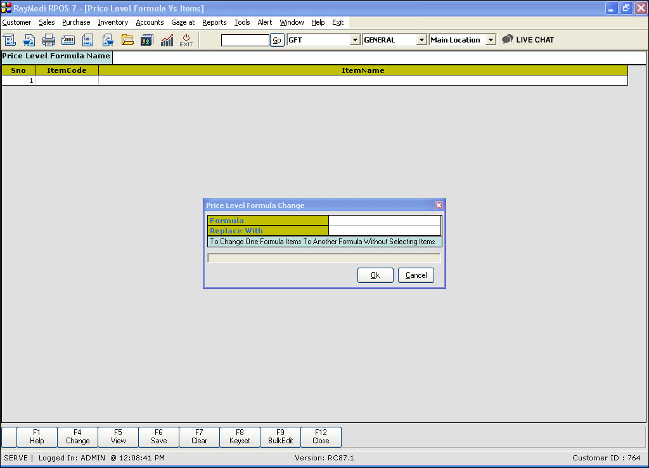Open the bar chart graph icon

[167, 40]
